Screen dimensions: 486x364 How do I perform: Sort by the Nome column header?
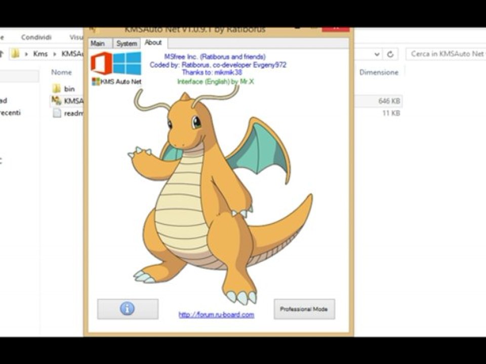coord(61,72)
